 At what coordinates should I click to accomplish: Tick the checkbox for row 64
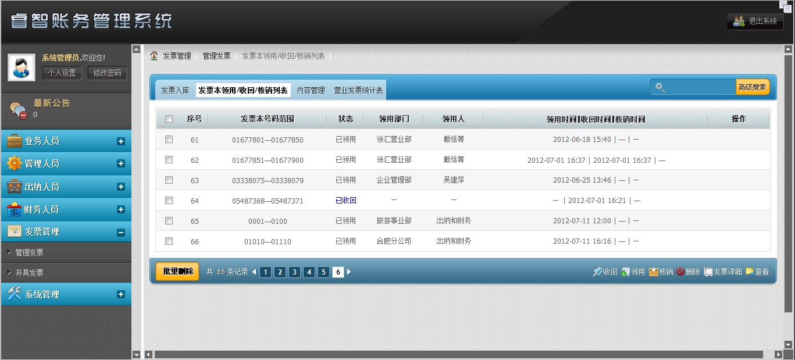point(169,201)
